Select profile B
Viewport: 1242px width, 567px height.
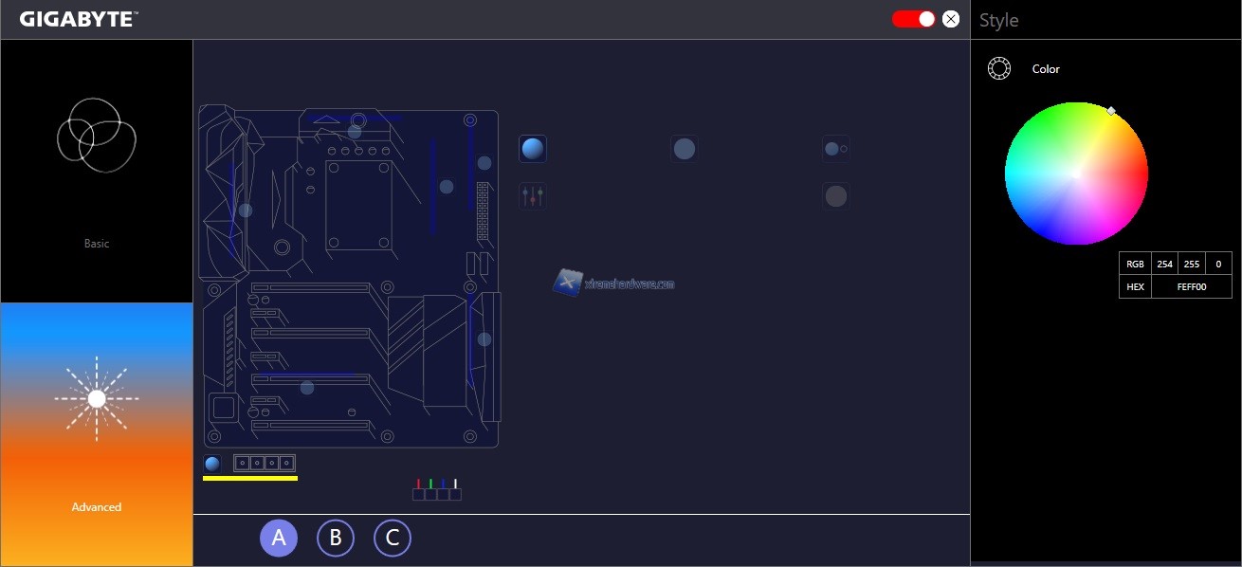click(336, 538)
